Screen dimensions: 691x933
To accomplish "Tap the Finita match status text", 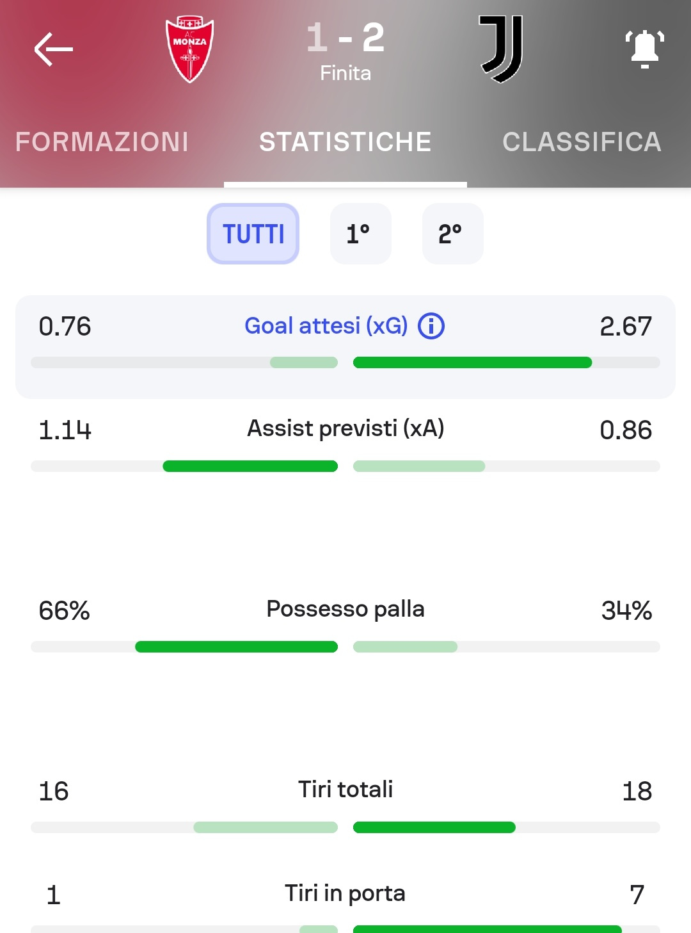I will tap(345, 73).
